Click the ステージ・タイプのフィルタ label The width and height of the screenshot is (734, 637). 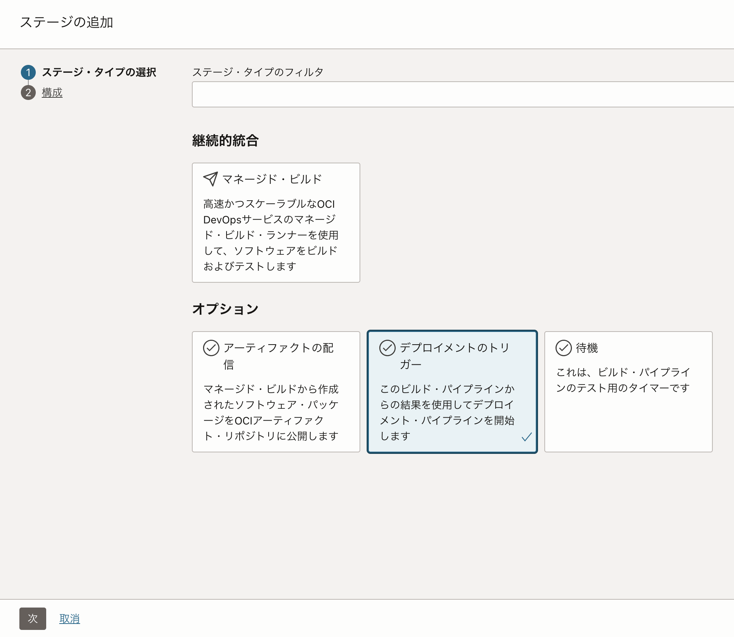(257, 72)
